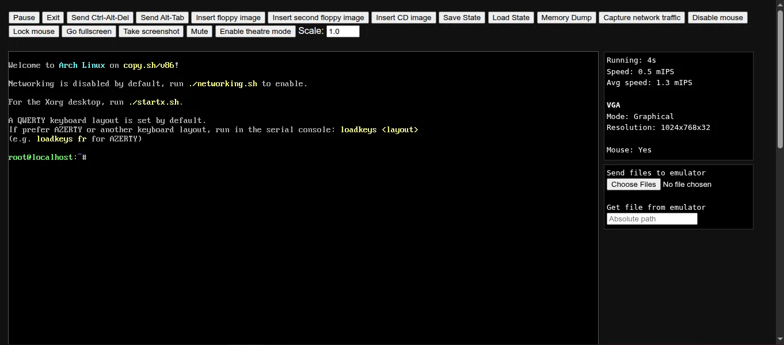Mute the emulator sound

200,32
